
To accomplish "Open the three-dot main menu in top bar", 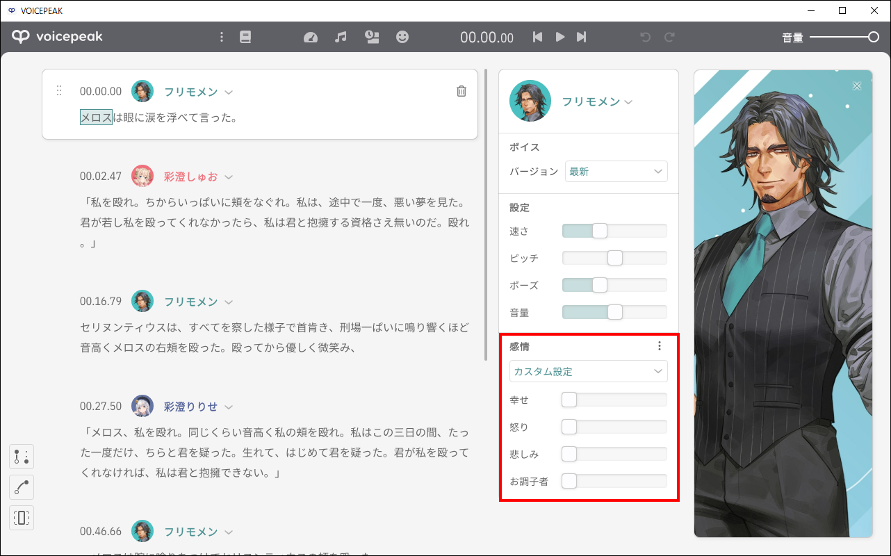I will tap(222, 37).
